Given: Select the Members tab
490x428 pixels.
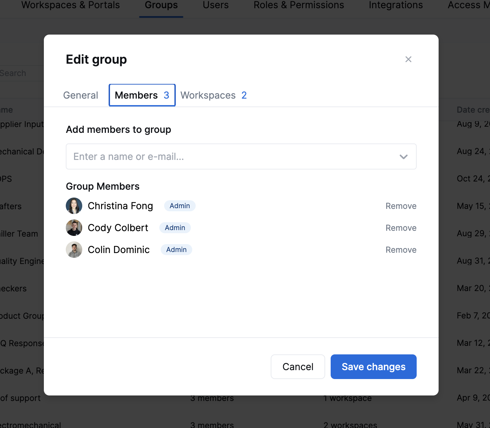Looking at the screenshot, I should pyautogui.click(x=142, y=95).
